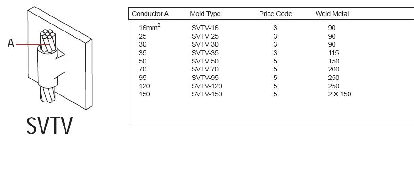The height and width of the screenshot is (173, 414).
Task: Select mold type SVTV-70
Action: point(205,70)
